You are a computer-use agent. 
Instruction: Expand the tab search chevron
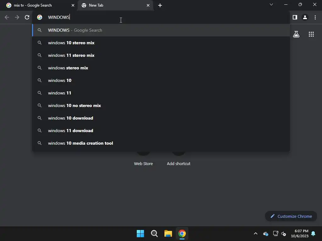[271, 4]
